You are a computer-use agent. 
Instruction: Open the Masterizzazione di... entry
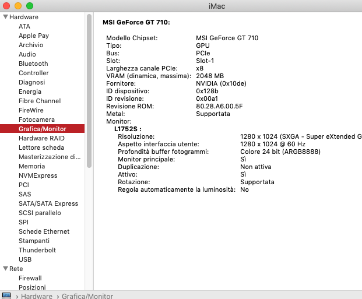tap(50, 157)
